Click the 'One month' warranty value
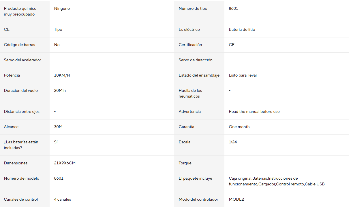The height and width of the screenshot is (207, 353). [239, 127]
